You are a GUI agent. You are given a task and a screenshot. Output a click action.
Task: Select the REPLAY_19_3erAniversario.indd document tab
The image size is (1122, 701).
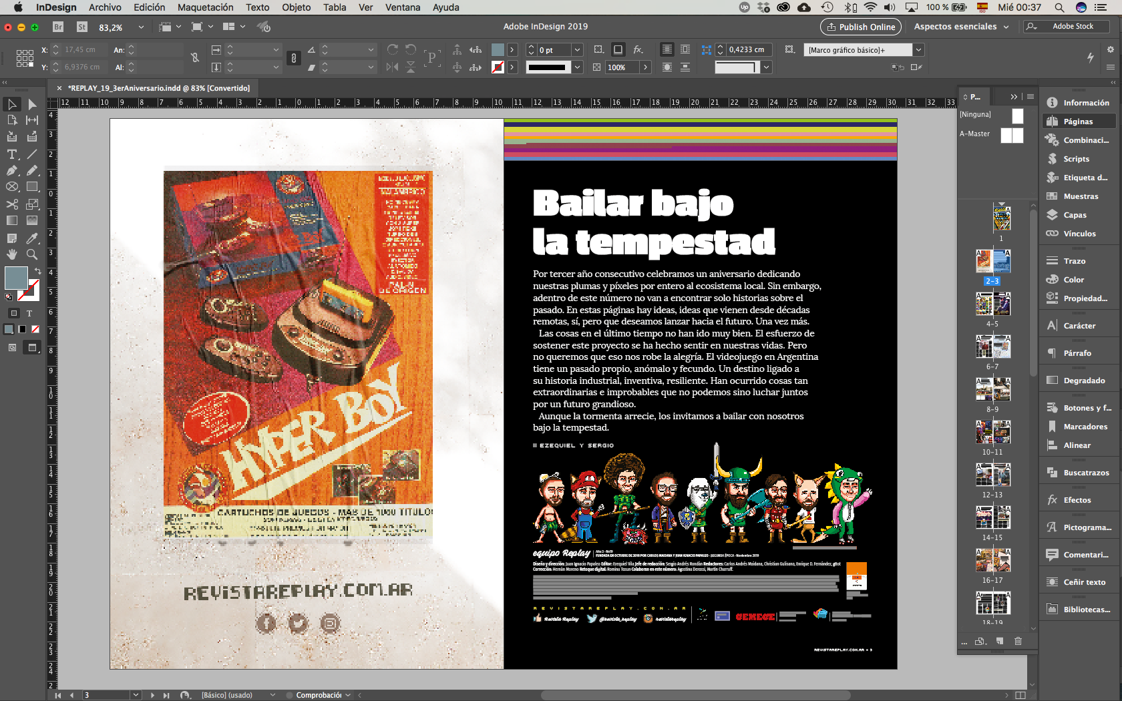click(159, 88)
